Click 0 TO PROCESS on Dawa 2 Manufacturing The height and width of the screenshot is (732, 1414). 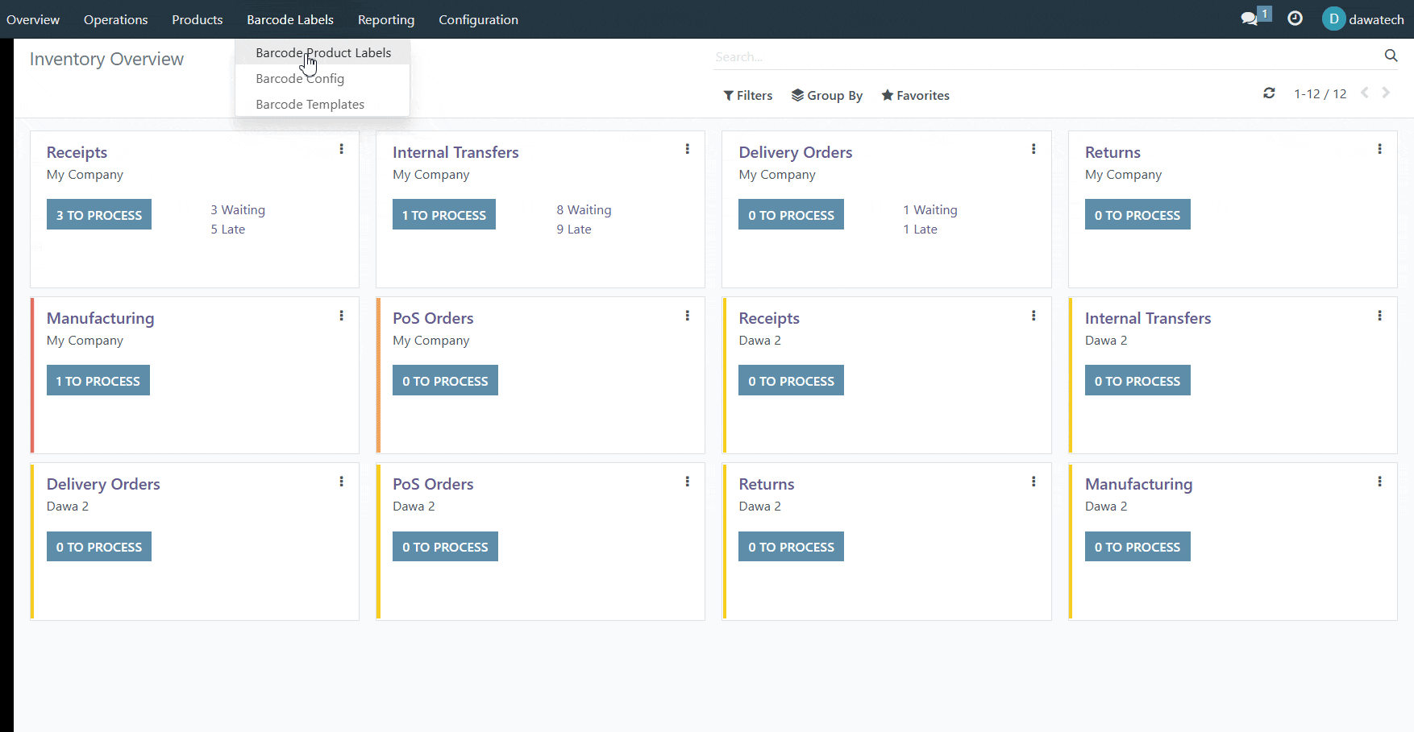[x=1137, y=547]
